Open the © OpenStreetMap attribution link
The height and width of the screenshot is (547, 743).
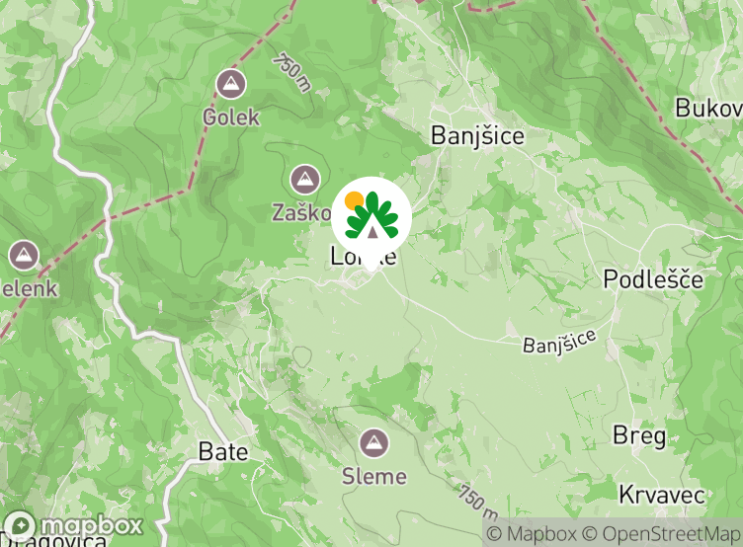pyautogui.click(x=662, y=534)
